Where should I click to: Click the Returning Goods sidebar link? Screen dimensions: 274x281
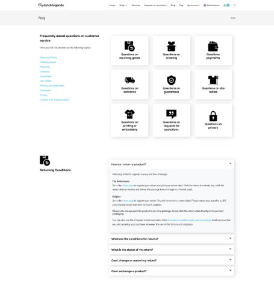pyautogui.click(x=48, y=57)
